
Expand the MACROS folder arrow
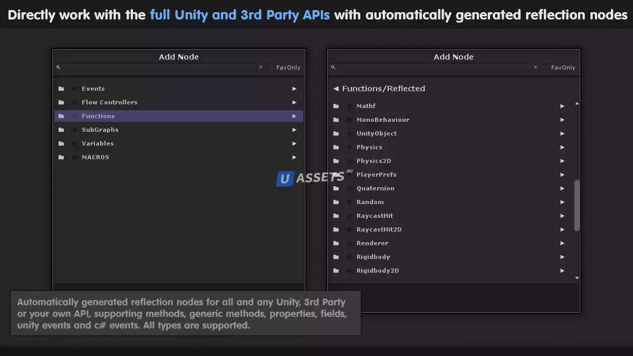click(294, 157)
